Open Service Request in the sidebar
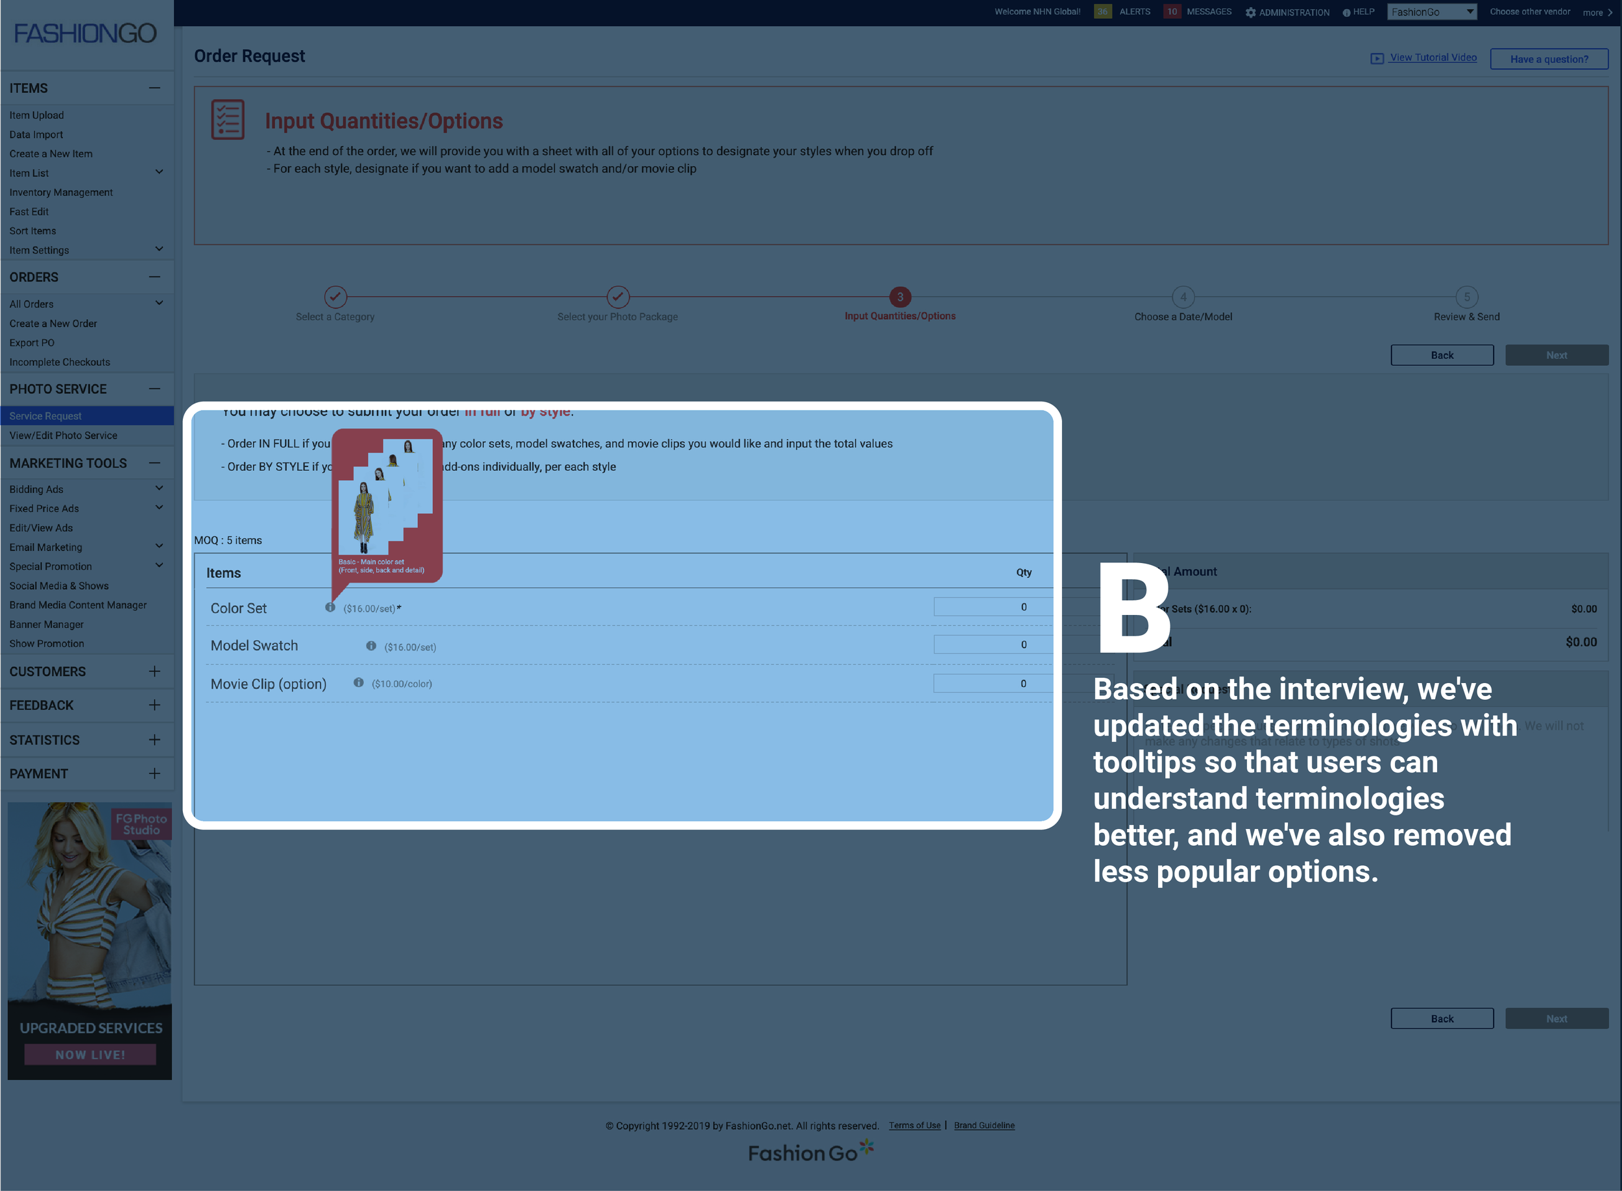Viewport: 1622px width, 1191px height. 45,416
